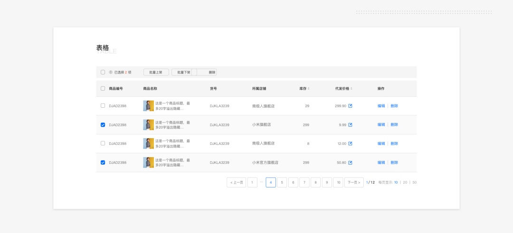The height and width of the screenshot is (233, 513).
Task: Click 编辑 in the 小米官方旗舰店 row
Action: (x=381, y=162)
